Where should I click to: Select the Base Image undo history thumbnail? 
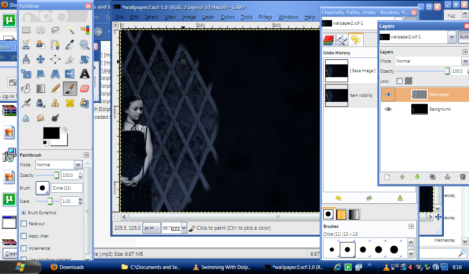(x=337, y=71)
